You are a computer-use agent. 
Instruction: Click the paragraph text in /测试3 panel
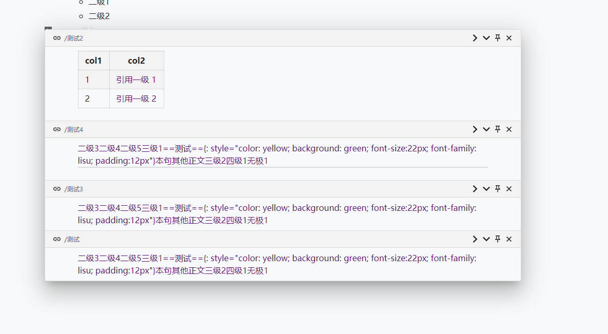tap(277, 214)
